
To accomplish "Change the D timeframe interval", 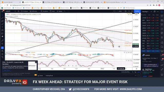I will point(15,11).
